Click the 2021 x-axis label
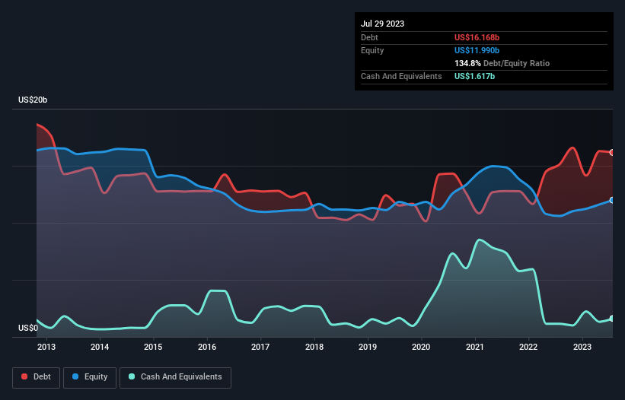 (475, 347)
